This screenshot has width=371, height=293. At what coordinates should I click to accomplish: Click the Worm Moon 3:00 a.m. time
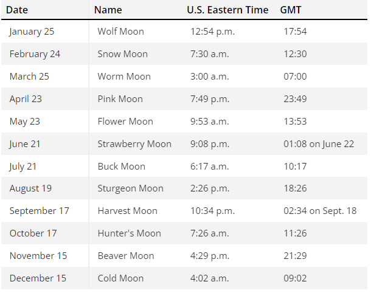pos(210,77)
